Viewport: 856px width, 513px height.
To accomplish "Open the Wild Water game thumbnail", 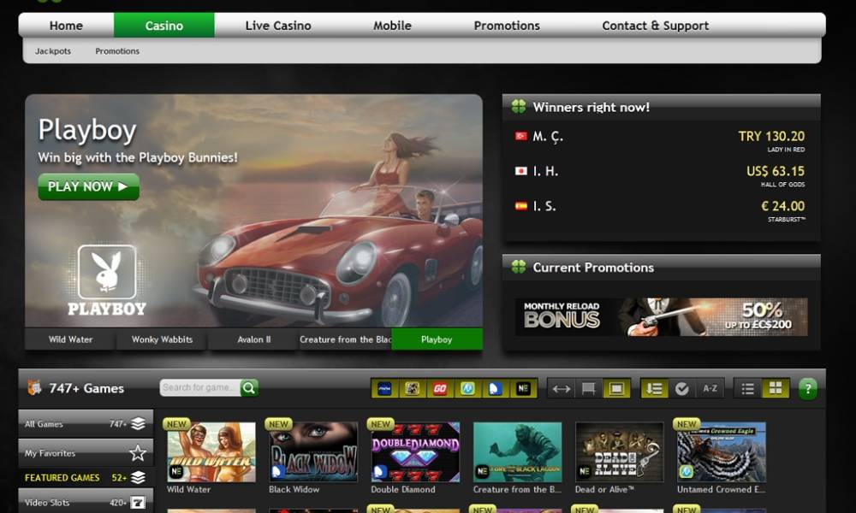I will (211, 452).
